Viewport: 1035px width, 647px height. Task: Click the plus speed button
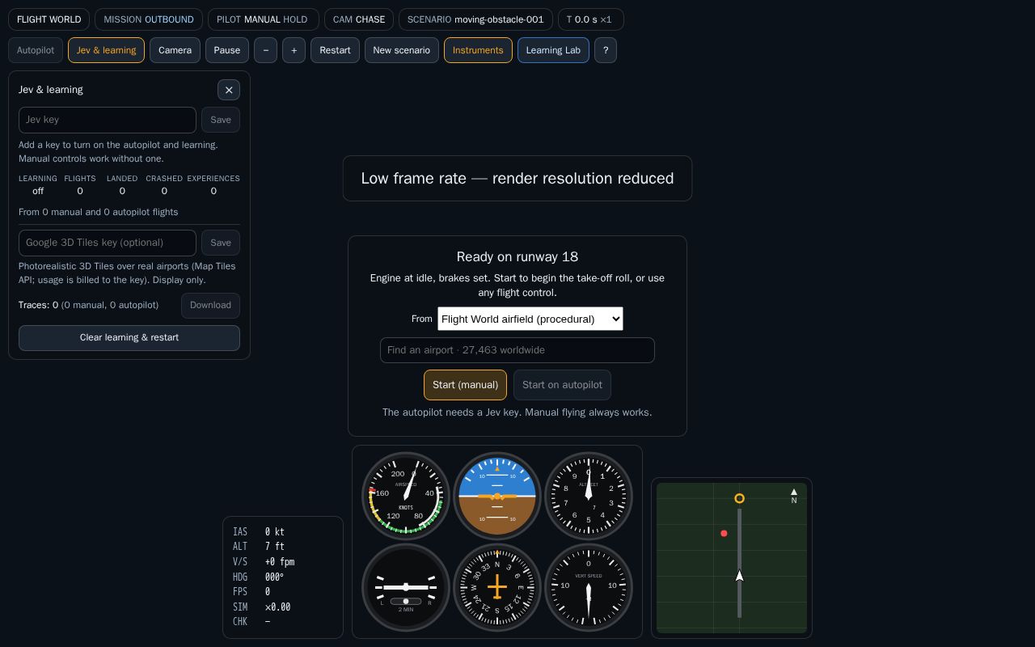pos(294,50)
